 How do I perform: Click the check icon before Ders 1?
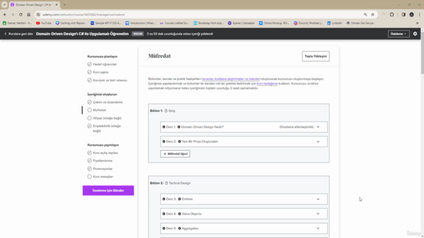click(x=164, y=127)
